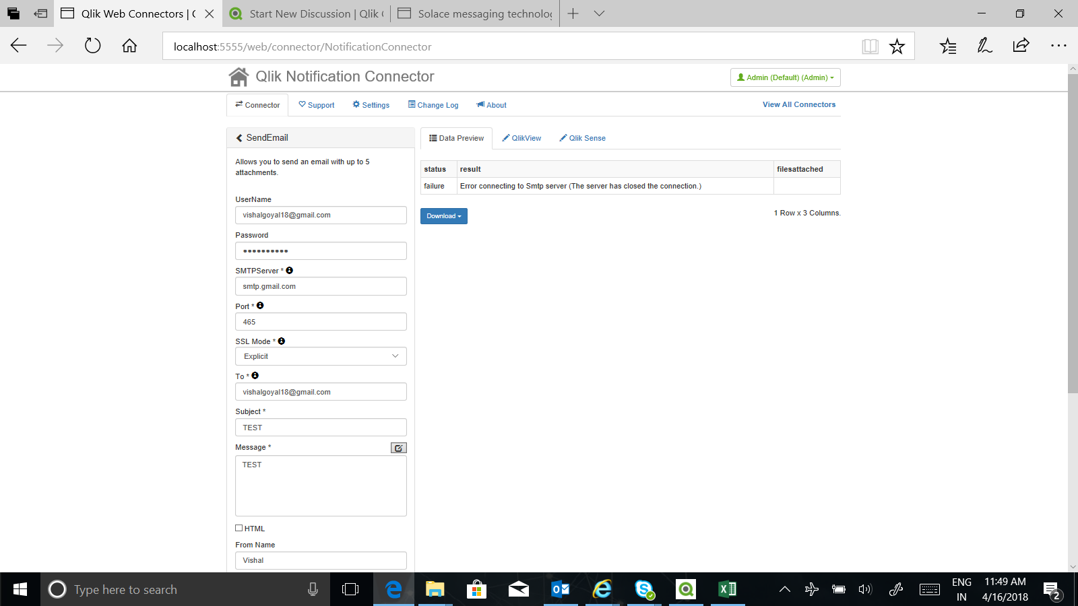
Task: Open Qlik app from taskbar
Action: [686, 589]
